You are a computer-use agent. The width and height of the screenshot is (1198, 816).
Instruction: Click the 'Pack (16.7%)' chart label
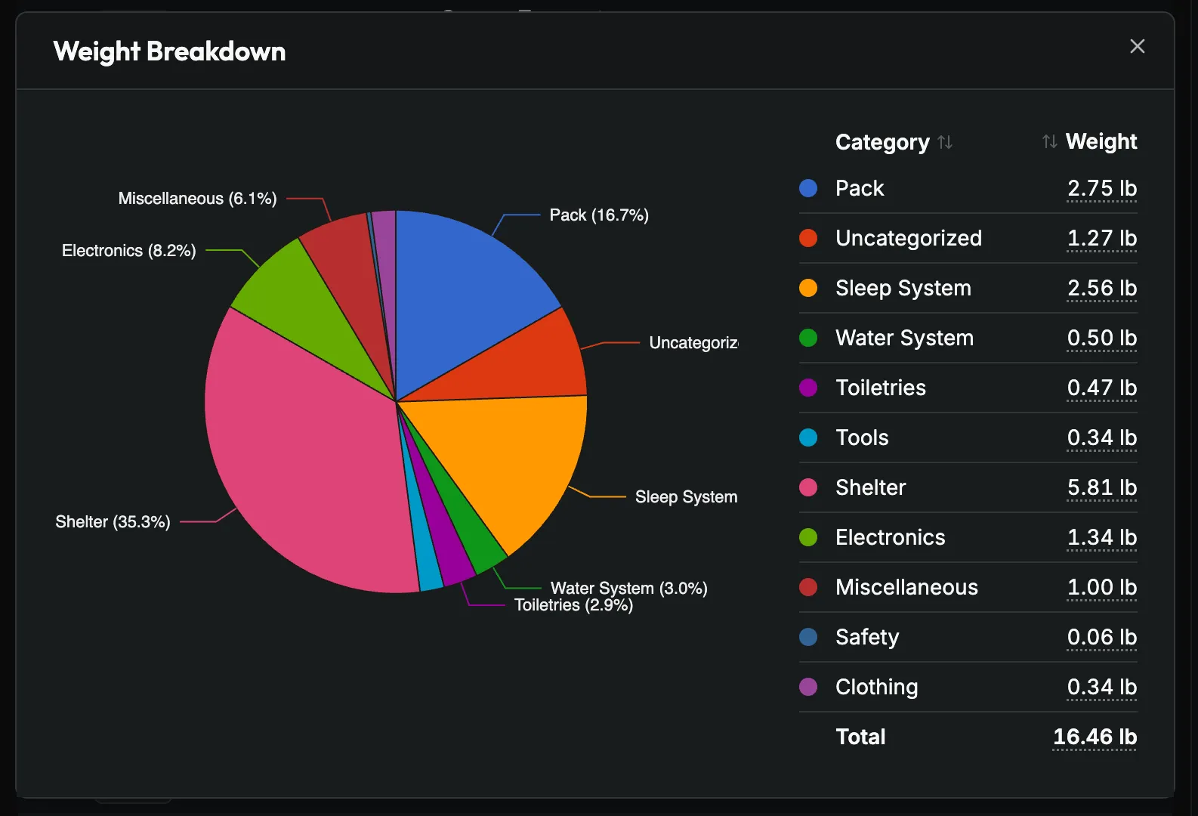click(599, 215)
